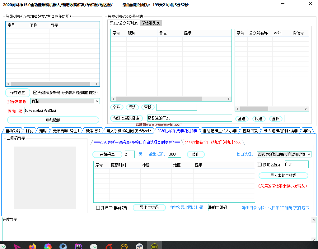Viewport: 318px width, 249px height.
Task: Open the red G taskbar icon
Action: (x=109, y=246)
